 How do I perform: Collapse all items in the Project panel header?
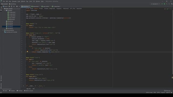click(14, 6)
